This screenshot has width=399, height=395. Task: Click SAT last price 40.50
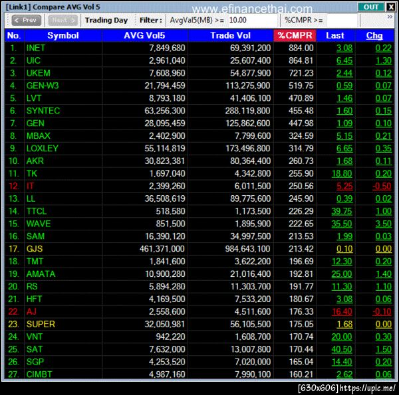[342, 350]
